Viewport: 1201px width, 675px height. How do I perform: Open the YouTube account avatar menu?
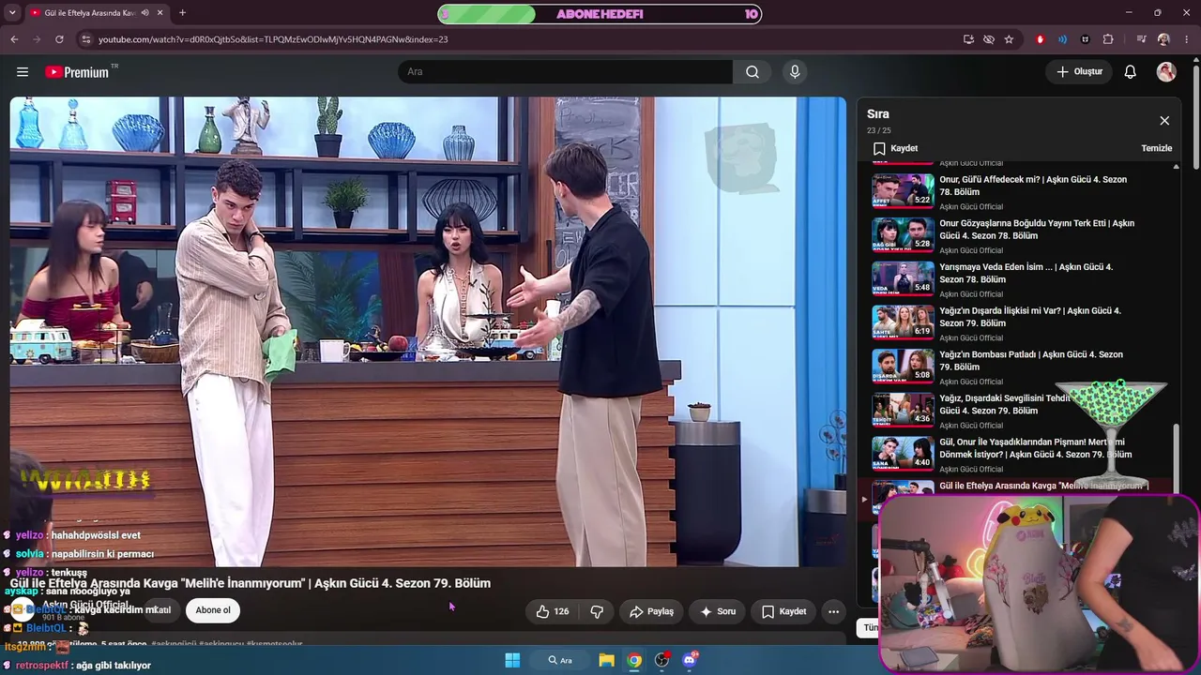[1166, 72]
